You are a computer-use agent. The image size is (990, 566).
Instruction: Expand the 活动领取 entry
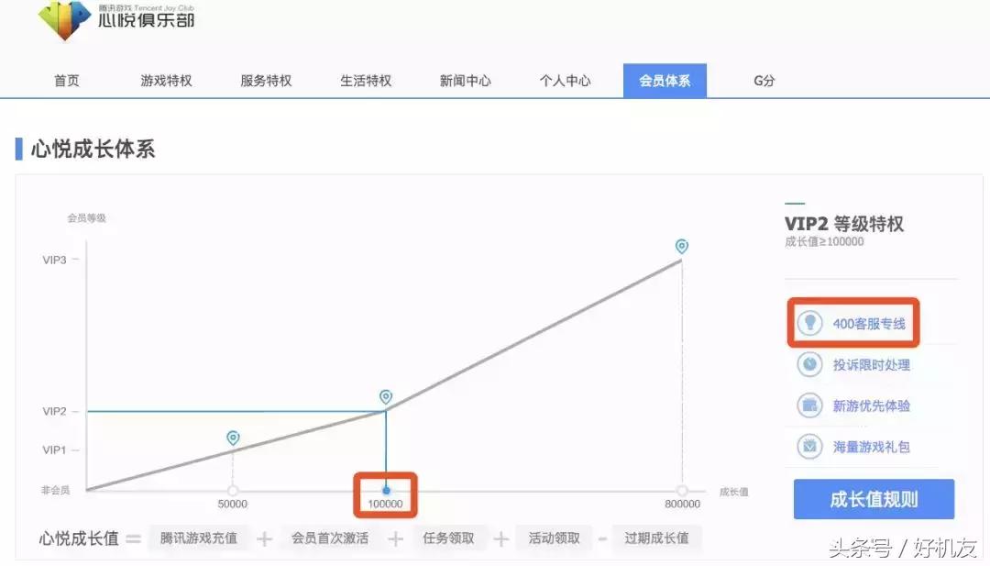coord(554,538)
